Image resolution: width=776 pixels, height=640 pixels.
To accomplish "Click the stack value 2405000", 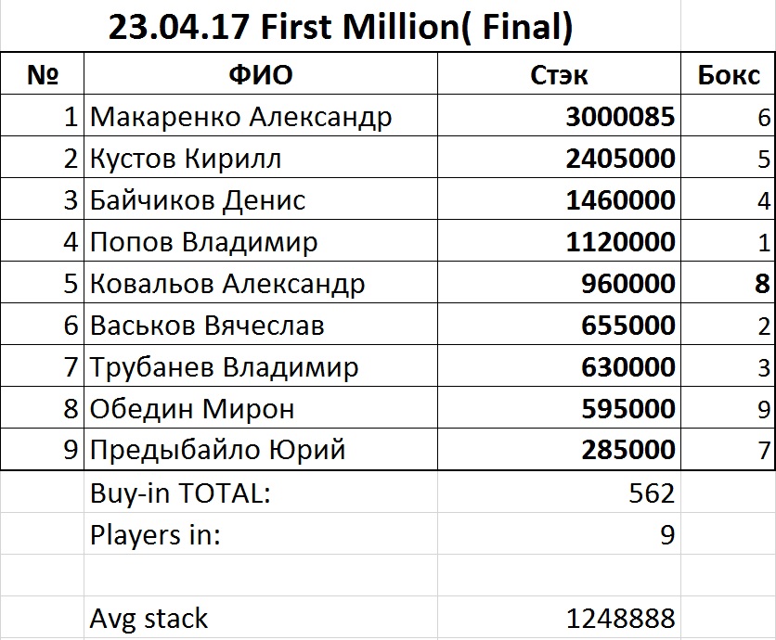I will click(x=619, y=159).
